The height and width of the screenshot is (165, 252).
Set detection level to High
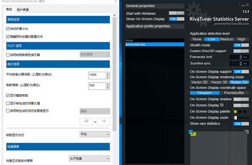tap(242, 39)
